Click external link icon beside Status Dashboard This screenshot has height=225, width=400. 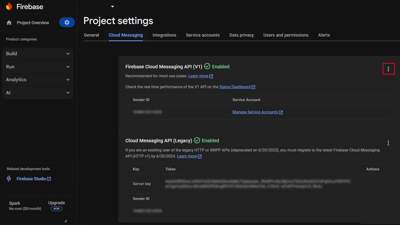click(254, 87)
